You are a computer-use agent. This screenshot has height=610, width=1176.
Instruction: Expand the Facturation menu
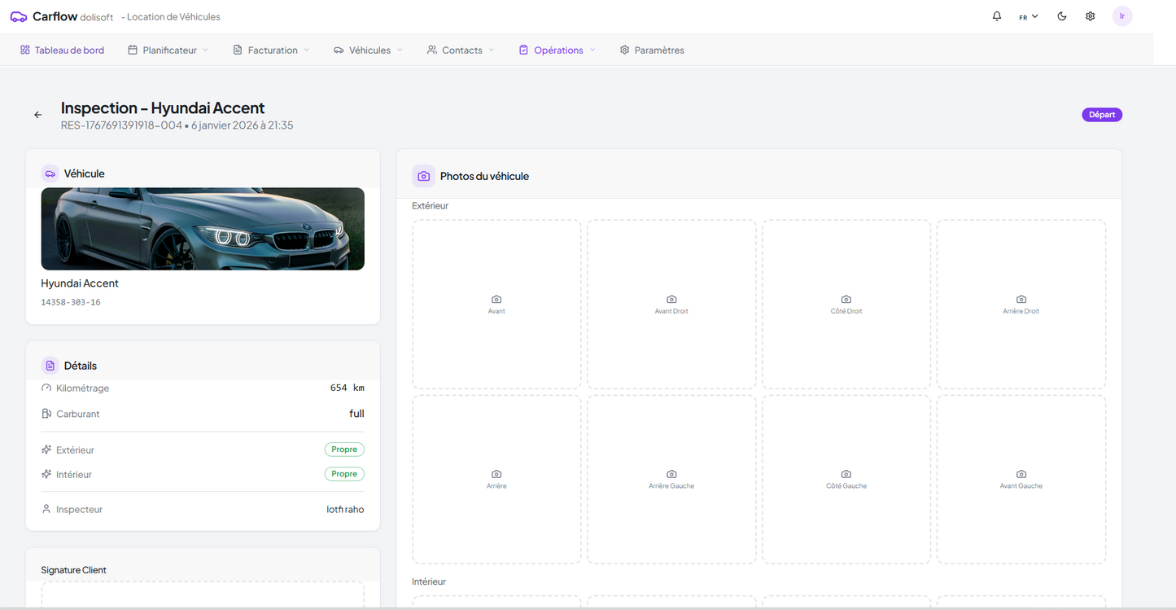272,50
